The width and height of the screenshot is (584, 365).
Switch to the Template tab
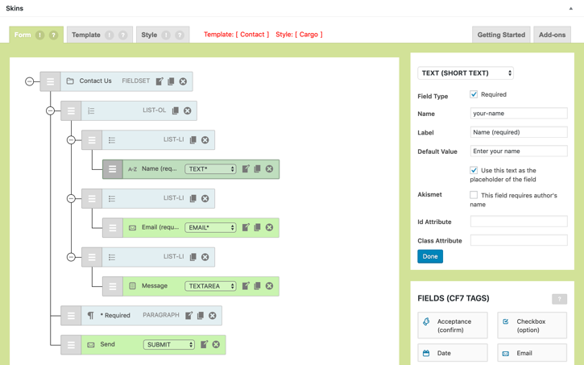tap(86, 35)
